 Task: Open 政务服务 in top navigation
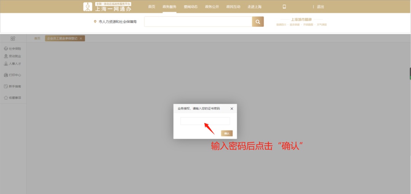(x=169, y=6)
